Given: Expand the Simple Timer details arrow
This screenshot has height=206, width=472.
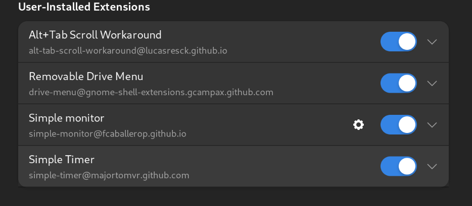Looking at the screenshot, I should tap(432, 166).
